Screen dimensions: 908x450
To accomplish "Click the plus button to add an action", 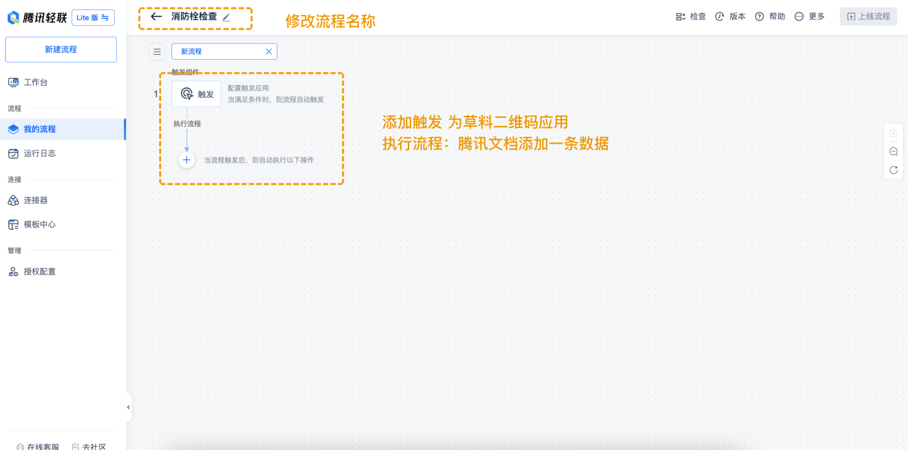I will point(187,160).
